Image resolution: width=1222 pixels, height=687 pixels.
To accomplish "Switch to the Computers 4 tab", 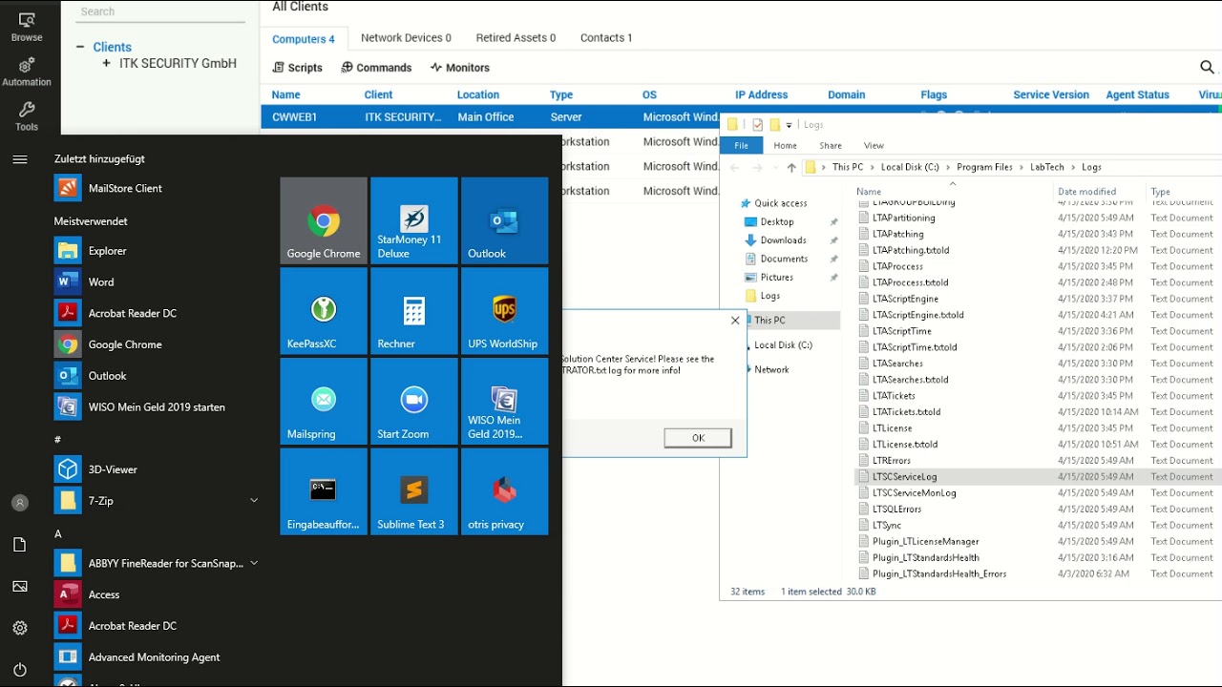I will click(x=304, y=39).
